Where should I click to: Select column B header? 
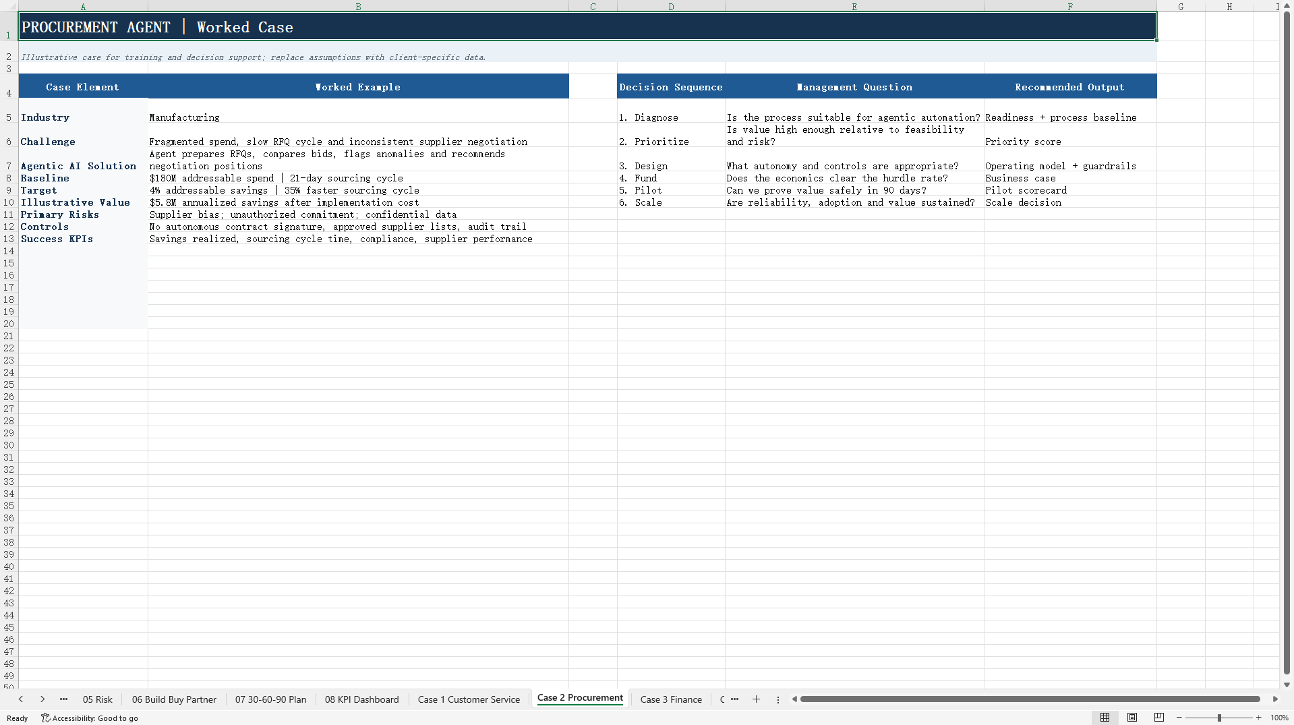(x=358, y=6)
